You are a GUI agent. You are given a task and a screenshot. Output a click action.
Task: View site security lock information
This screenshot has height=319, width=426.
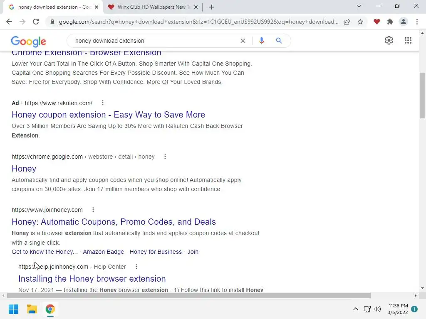point(52,22)
